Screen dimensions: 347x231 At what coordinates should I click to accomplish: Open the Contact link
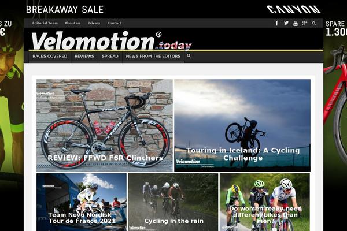click(x=114, y=23)
